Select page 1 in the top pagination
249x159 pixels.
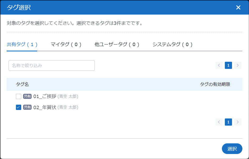pyautogui.click(x=228, y=65)
